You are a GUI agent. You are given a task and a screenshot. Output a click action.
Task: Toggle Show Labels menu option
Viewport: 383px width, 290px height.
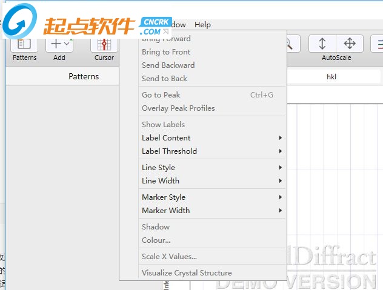(x=212, y=125)
